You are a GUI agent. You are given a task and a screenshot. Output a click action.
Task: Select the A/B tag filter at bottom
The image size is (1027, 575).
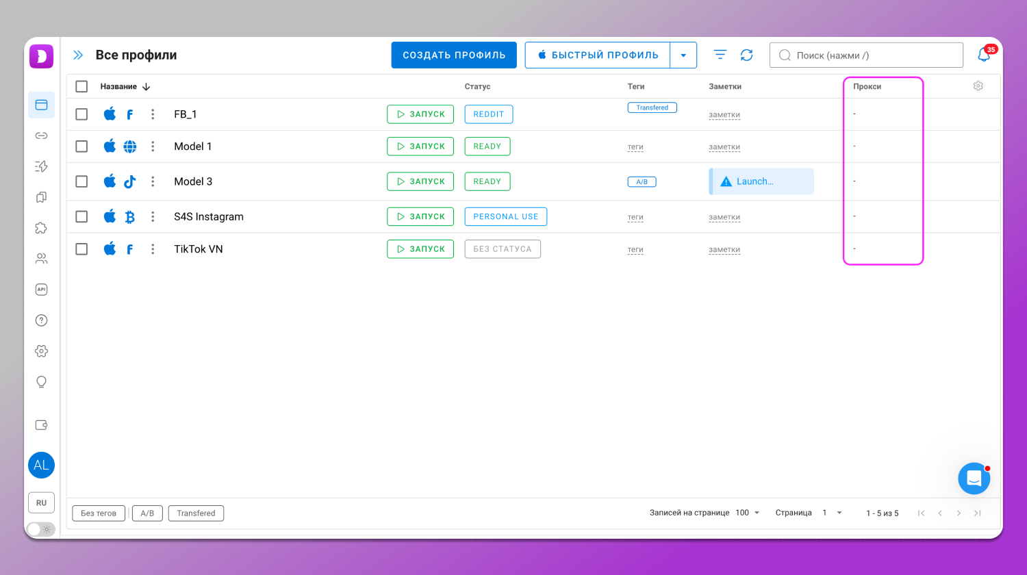click(x=147, y=513)
